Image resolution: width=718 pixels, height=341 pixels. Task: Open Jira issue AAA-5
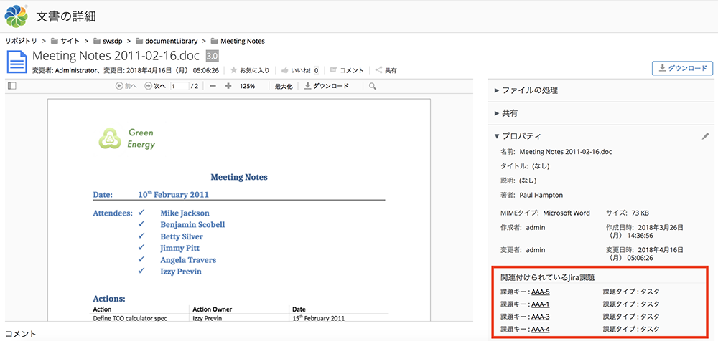[541, 292]
